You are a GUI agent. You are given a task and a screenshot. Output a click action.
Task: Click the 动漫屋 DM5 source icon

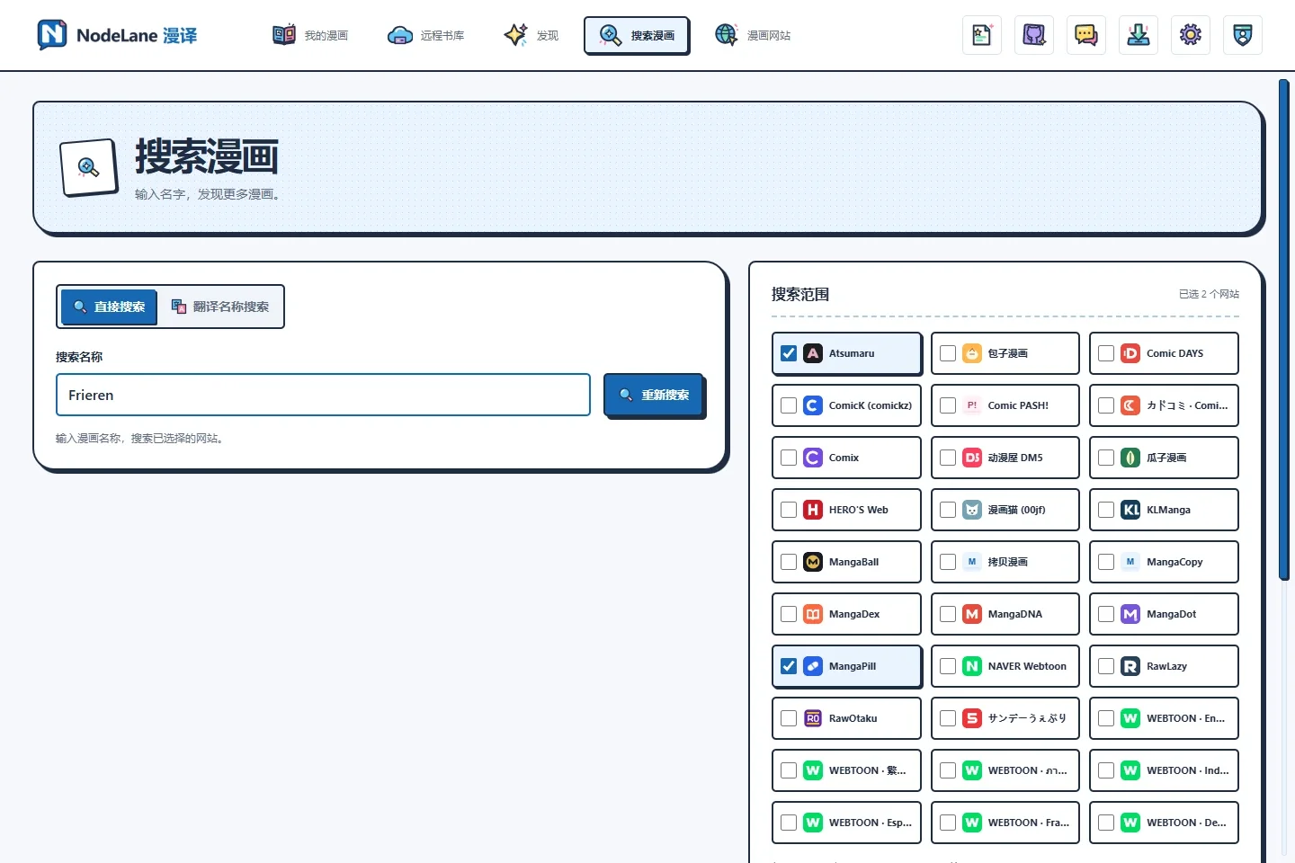pyautogui.click(x=972, y=458)
